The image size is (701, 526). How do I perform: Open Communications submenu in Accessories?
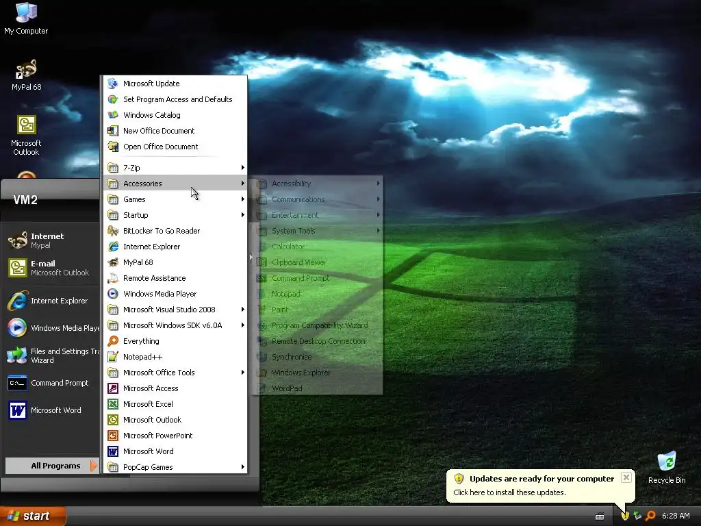point(318,199)
